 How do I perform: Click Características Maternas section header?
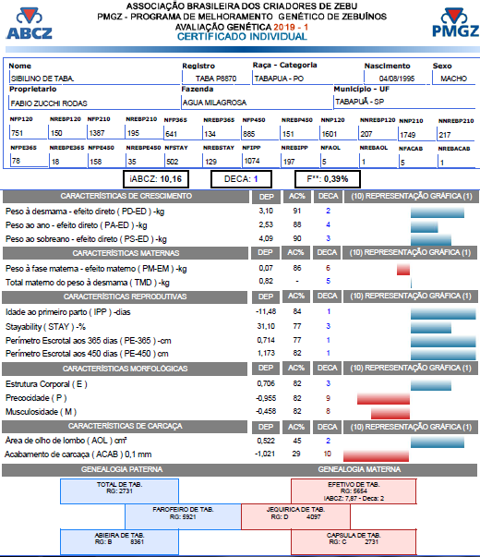pyautogui.click(x=126, y=253)
